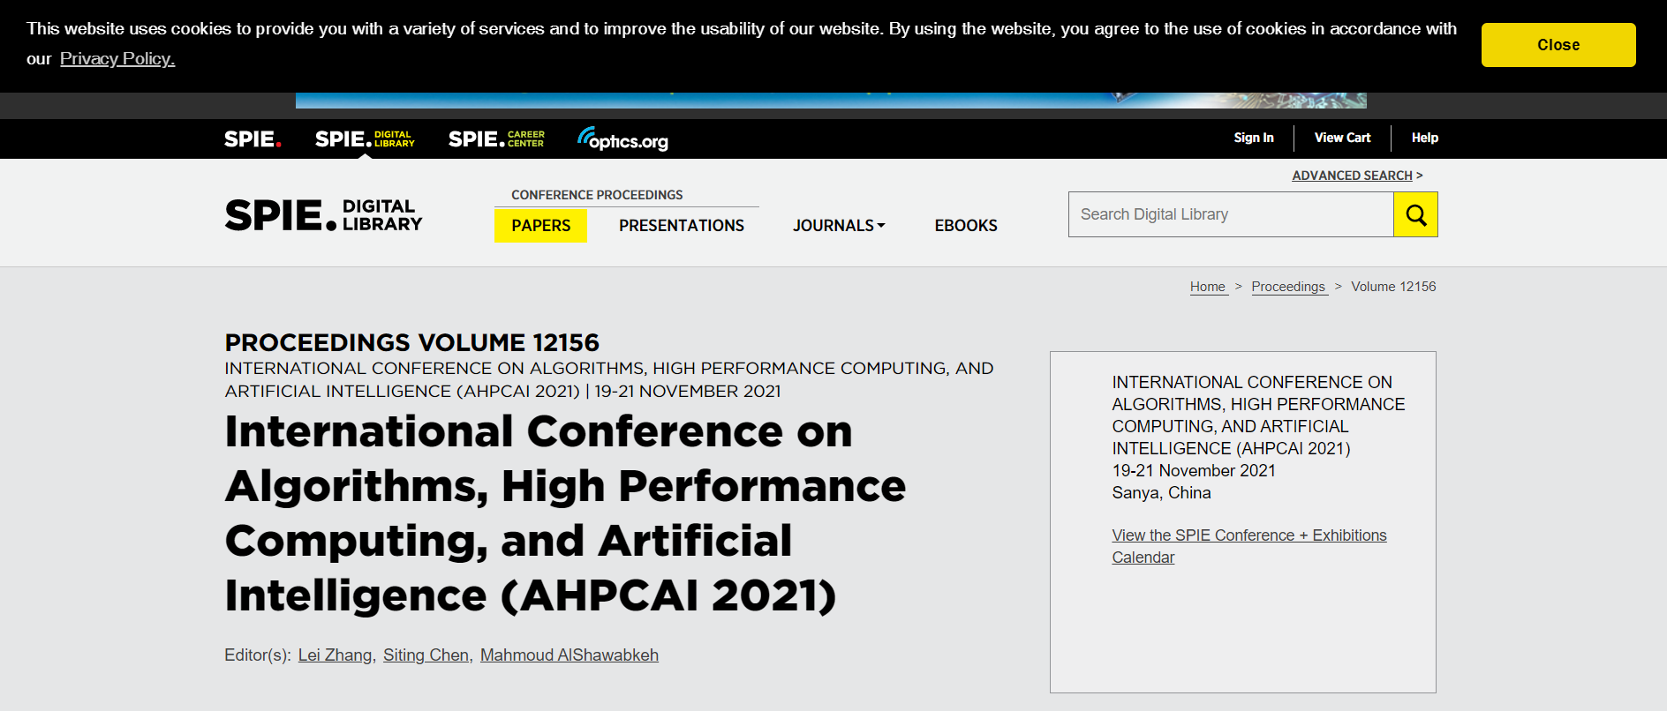The width and height of the screenshot is (1667, 711).
Task: Open editor Lei Zhang's page
Action: click(x=335, y=655)
